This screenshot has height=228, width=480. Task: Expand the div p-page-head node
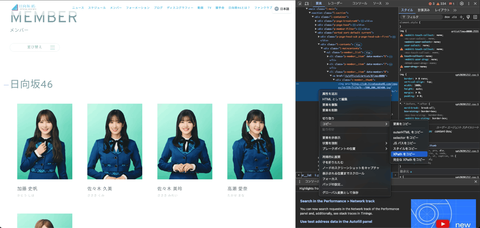click(316, 25)
